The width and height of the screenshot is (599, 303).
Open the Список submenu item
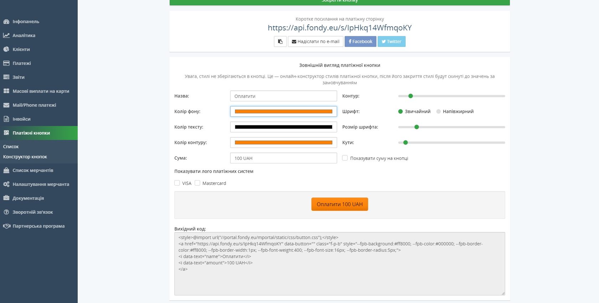click(x=11, y=147)
